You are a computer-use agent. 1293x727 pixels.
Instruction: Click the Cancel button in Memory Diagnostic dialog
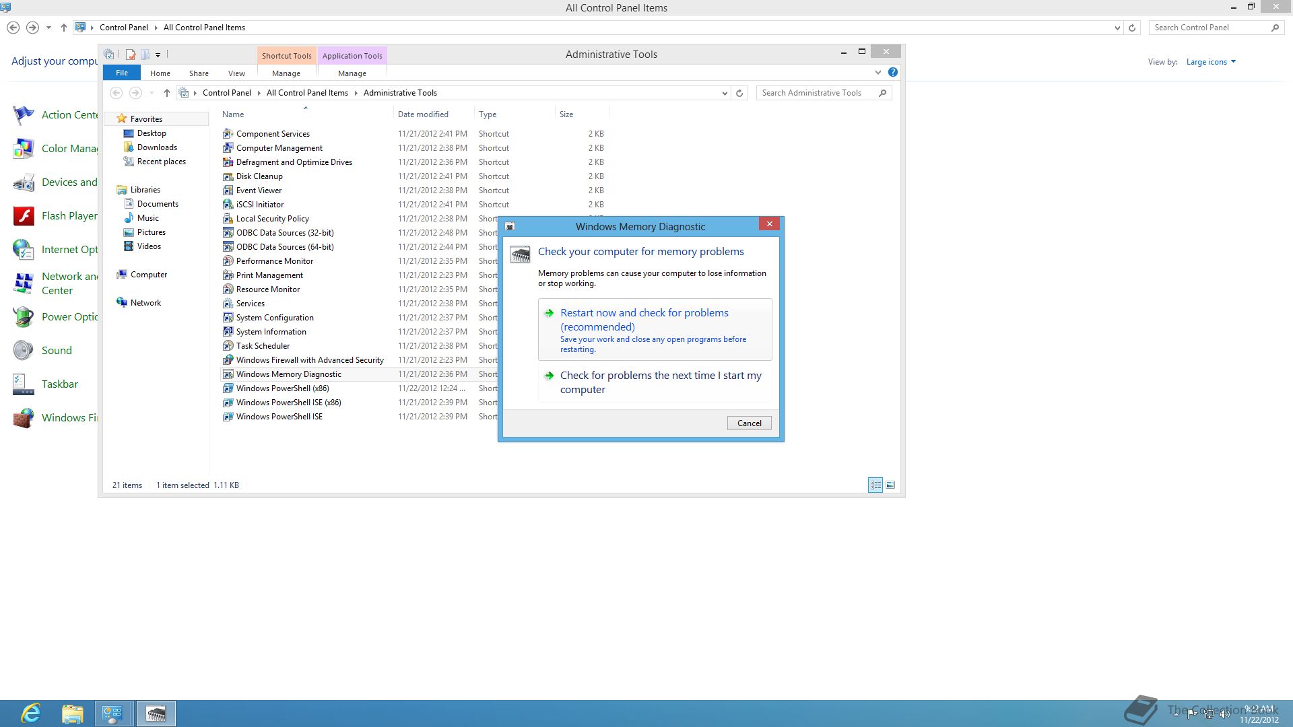(749, 423)
